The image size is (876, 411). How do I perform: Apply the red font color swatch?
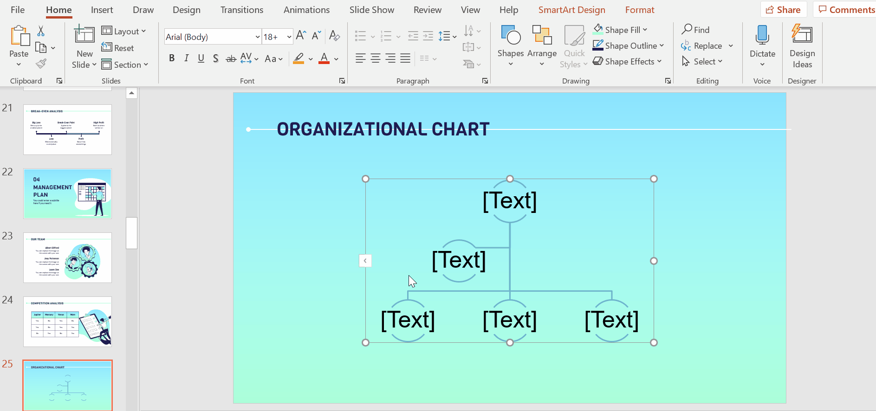[324, 58]
